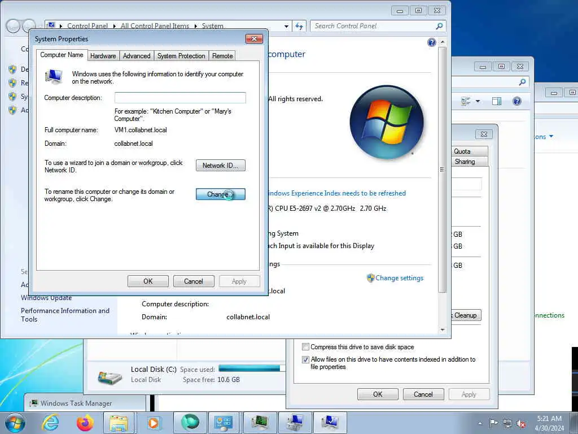578x434 pixels.
Task: Click the view options icon in Explorer toolbar
Action: click(466, 101)
